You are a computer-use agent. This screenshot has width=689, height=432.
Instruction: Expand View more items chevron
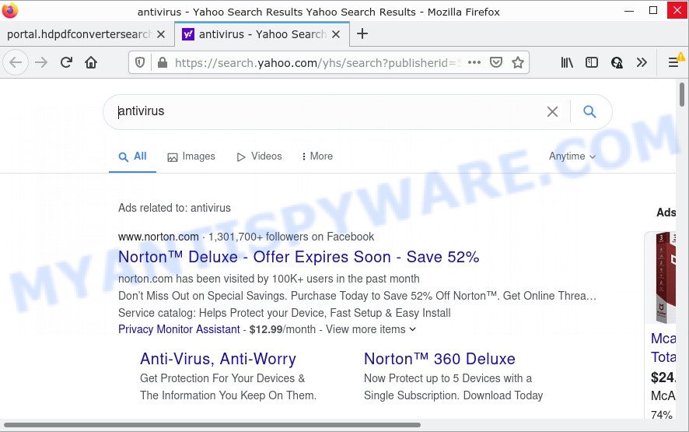click(x=412, y=329)
